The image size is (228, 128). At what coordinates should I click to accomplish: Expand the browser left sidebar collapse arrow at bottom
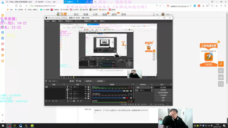pos(3,121)
